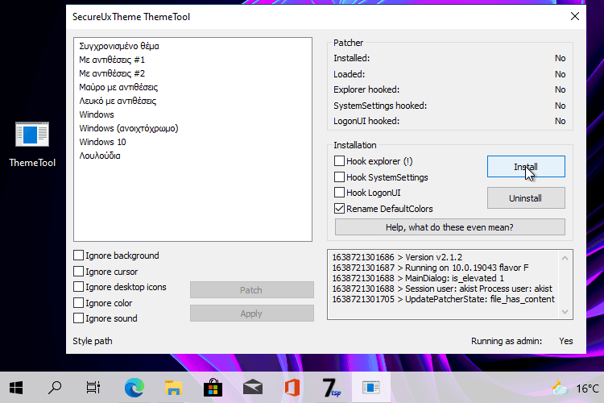
Task: Launch Office from the taskbar
Action: tap(292, 387)
